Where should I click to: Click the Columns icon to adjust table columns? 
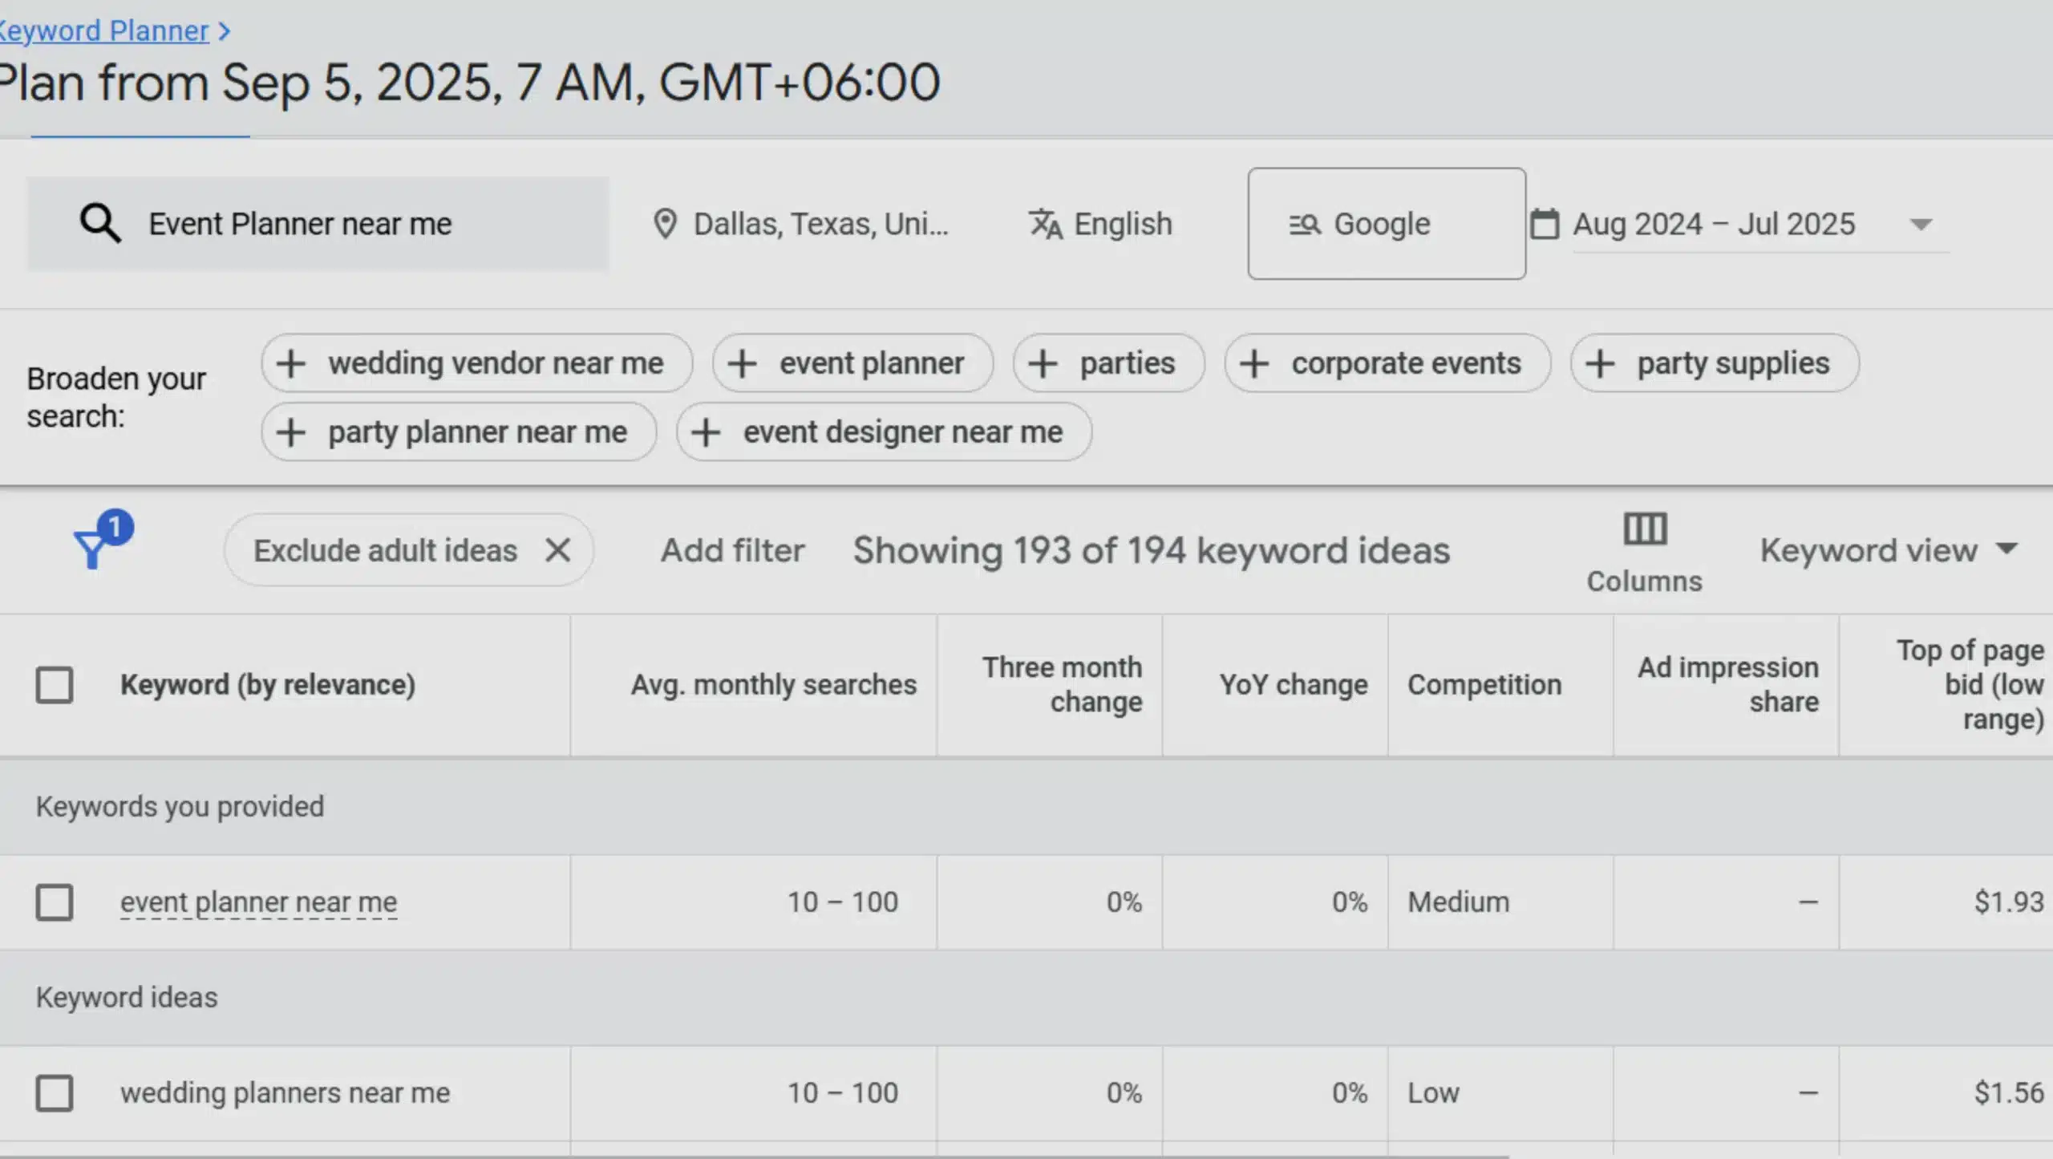point(1643,529)
